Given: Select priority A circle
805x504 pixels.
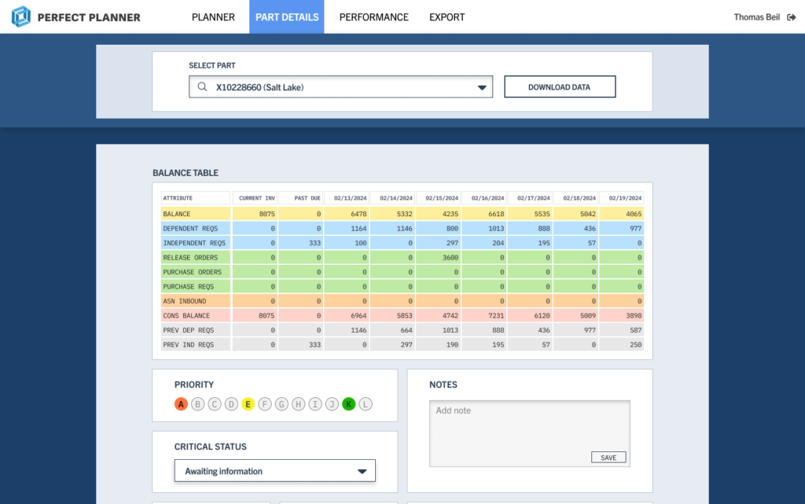Looking at the screenshot, I should tap(181, 404).
